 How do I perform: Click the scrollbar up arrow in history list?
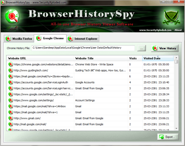click(x=176, y=58)
